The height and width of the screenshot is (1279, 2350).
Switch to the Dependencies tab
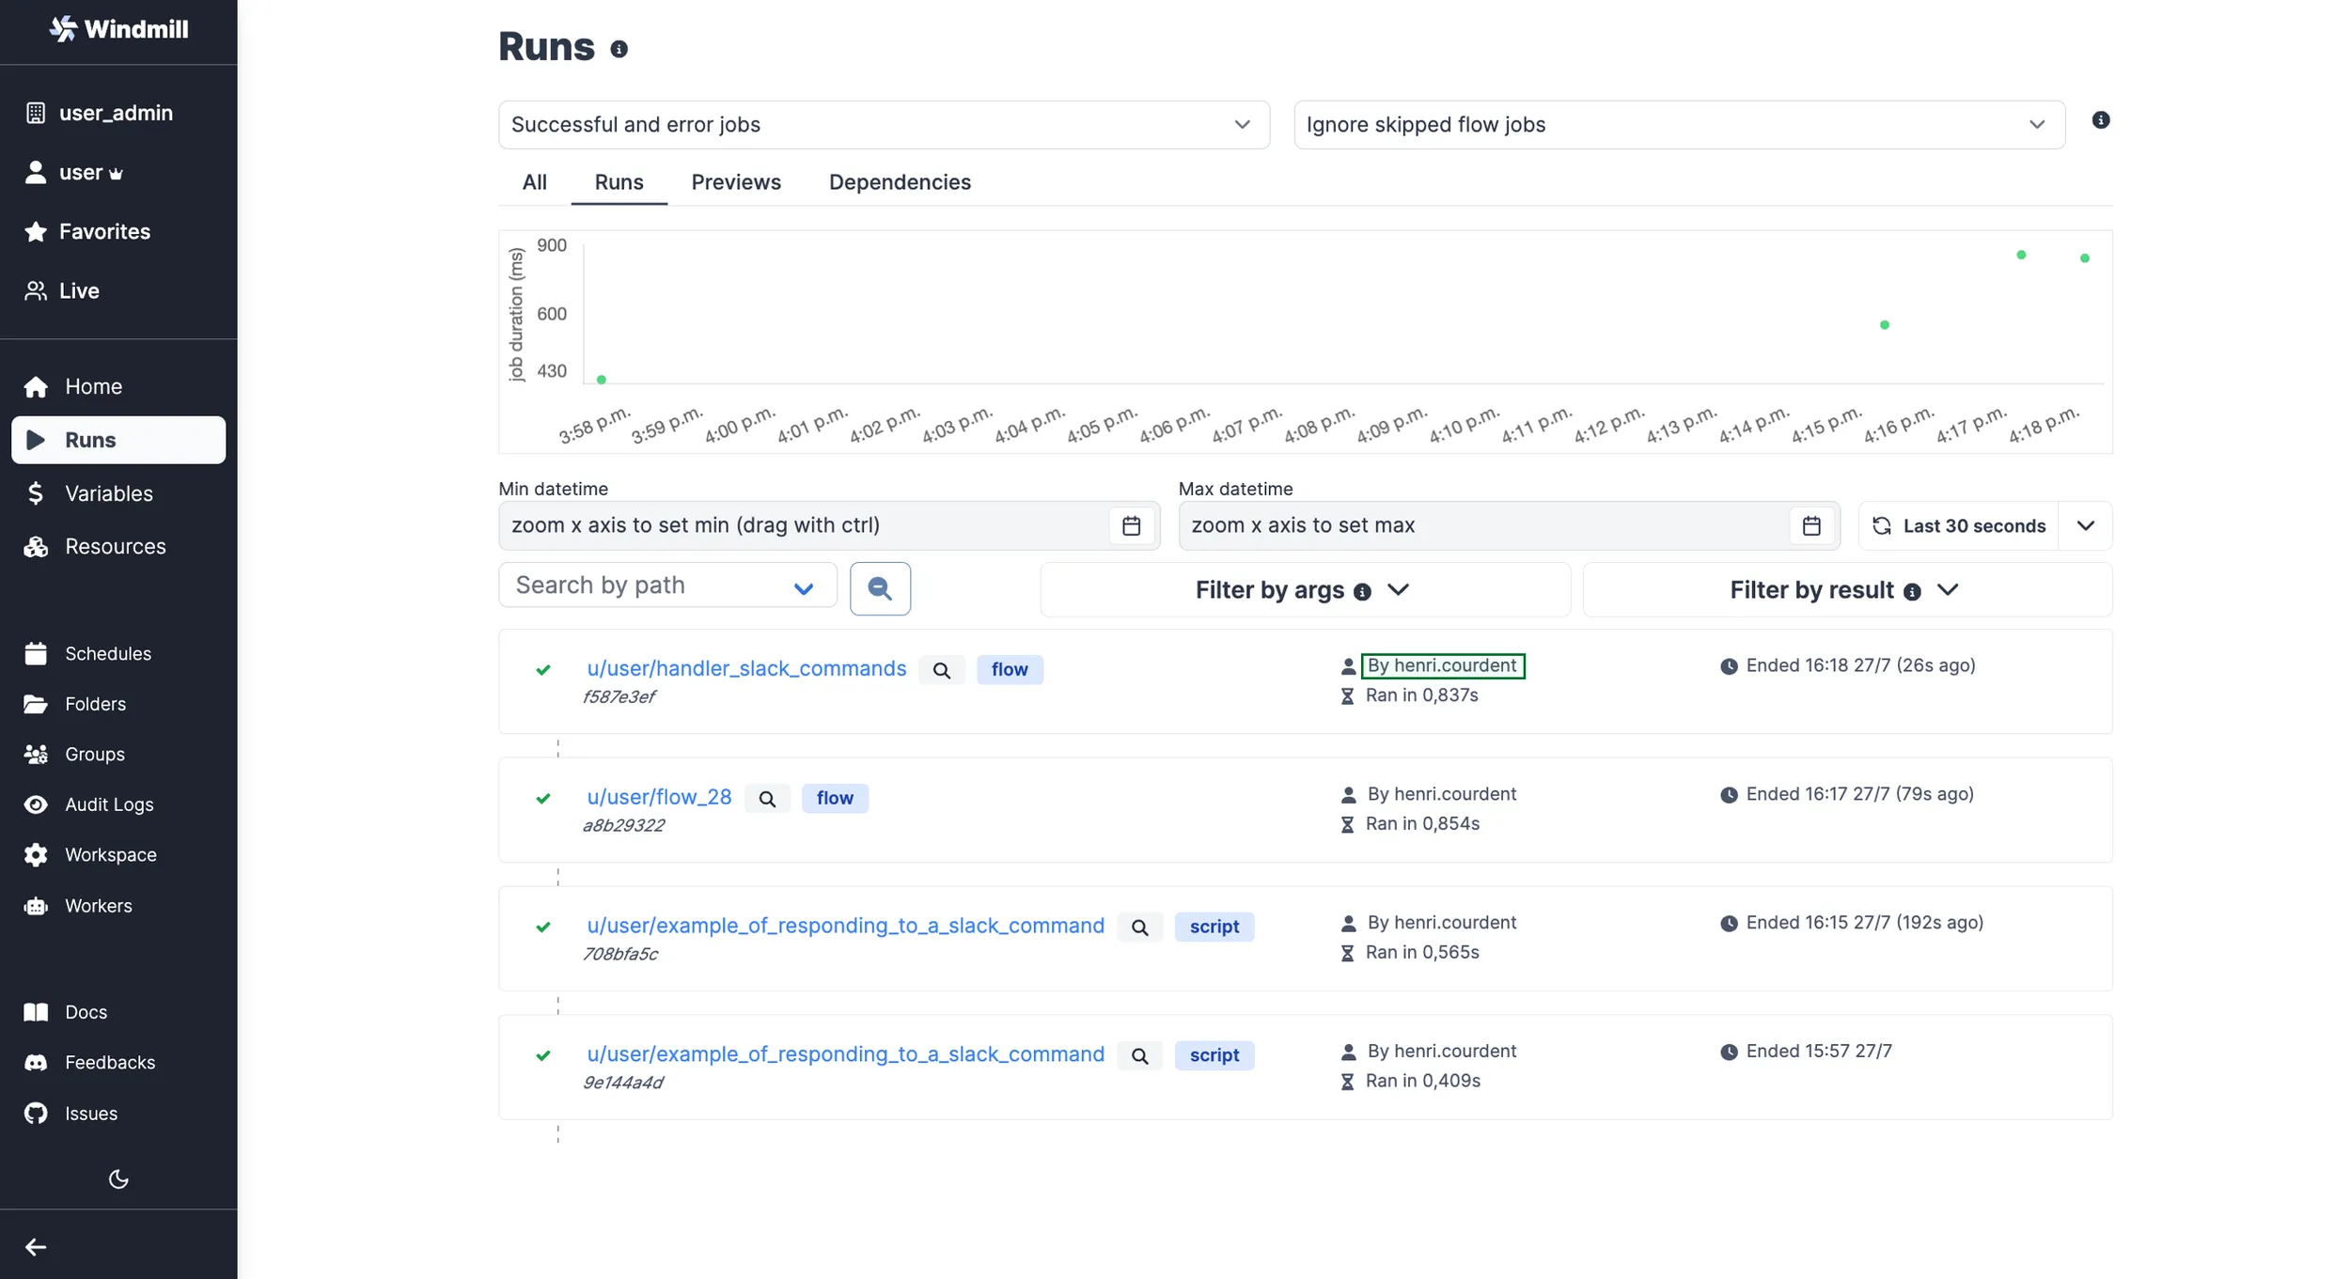click(899, 182)
